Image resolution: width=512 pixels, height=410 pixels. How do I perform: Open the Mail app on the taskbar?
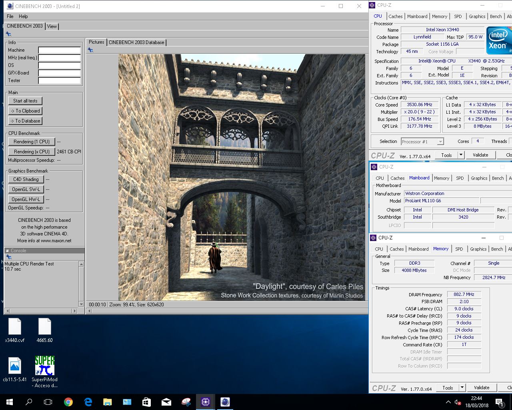166,402
